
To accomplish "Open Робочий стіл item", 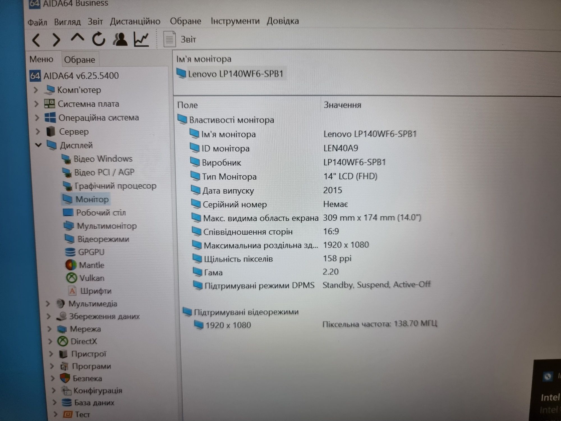I will 95,213.
